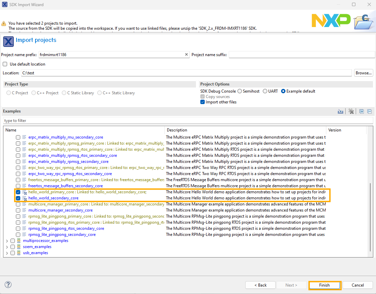376x294 pixels.
Task: Click the expand all icon in Examples
Action: [361, 112]
